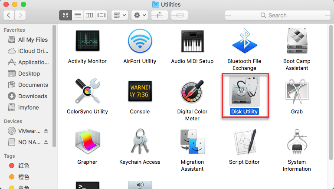Select the AirPort Utility Wi-Fi icon

(140, 41)
